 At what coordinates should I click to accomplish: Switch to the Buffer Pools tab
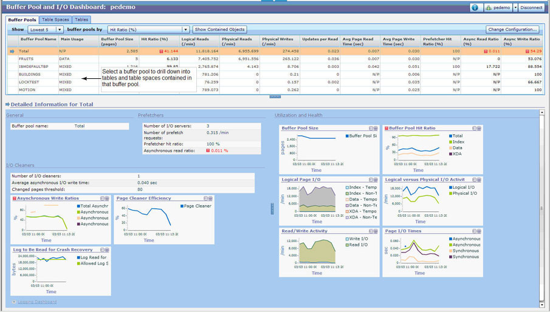pos(22,20)
